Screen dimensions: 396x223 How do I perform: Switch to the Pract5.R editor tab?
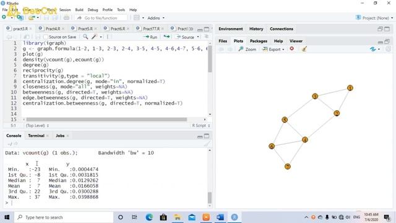click(x=85, y=29)
